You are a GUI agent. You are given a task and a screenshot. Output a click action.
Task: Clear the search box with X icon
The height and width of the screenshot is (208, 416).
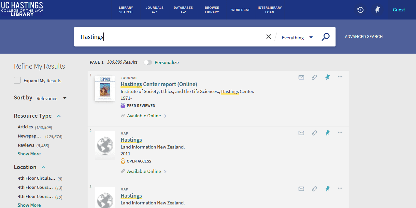click(x=269, y=37)
